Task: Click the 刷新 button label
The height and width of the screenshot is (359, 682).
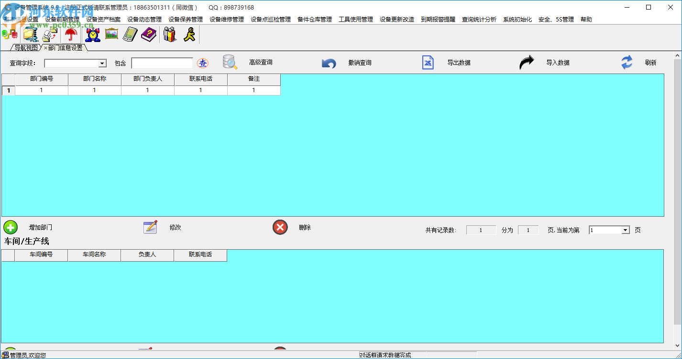Action: (650, 63)
